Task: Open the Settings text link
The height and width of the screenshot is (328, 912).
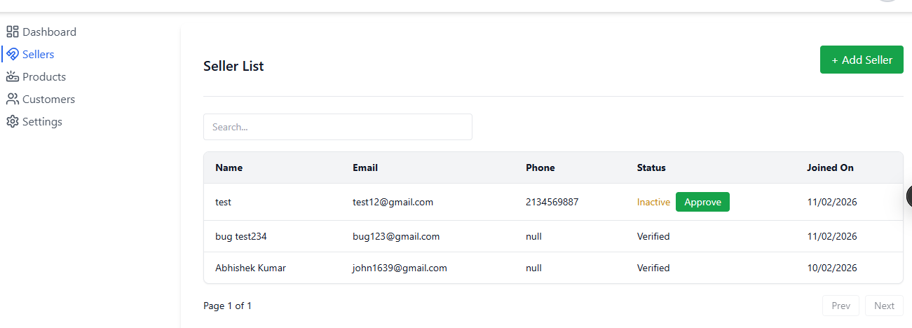Action: (x=42, y=121)
